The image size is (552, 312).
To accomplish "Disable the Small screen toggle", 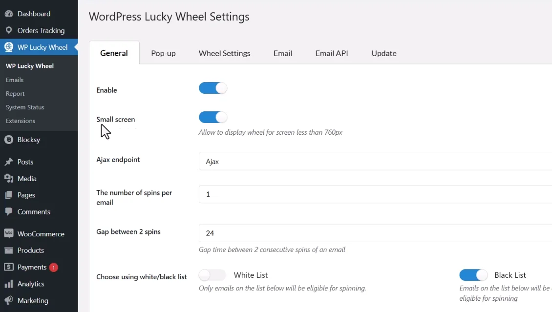I will point(213,117).
